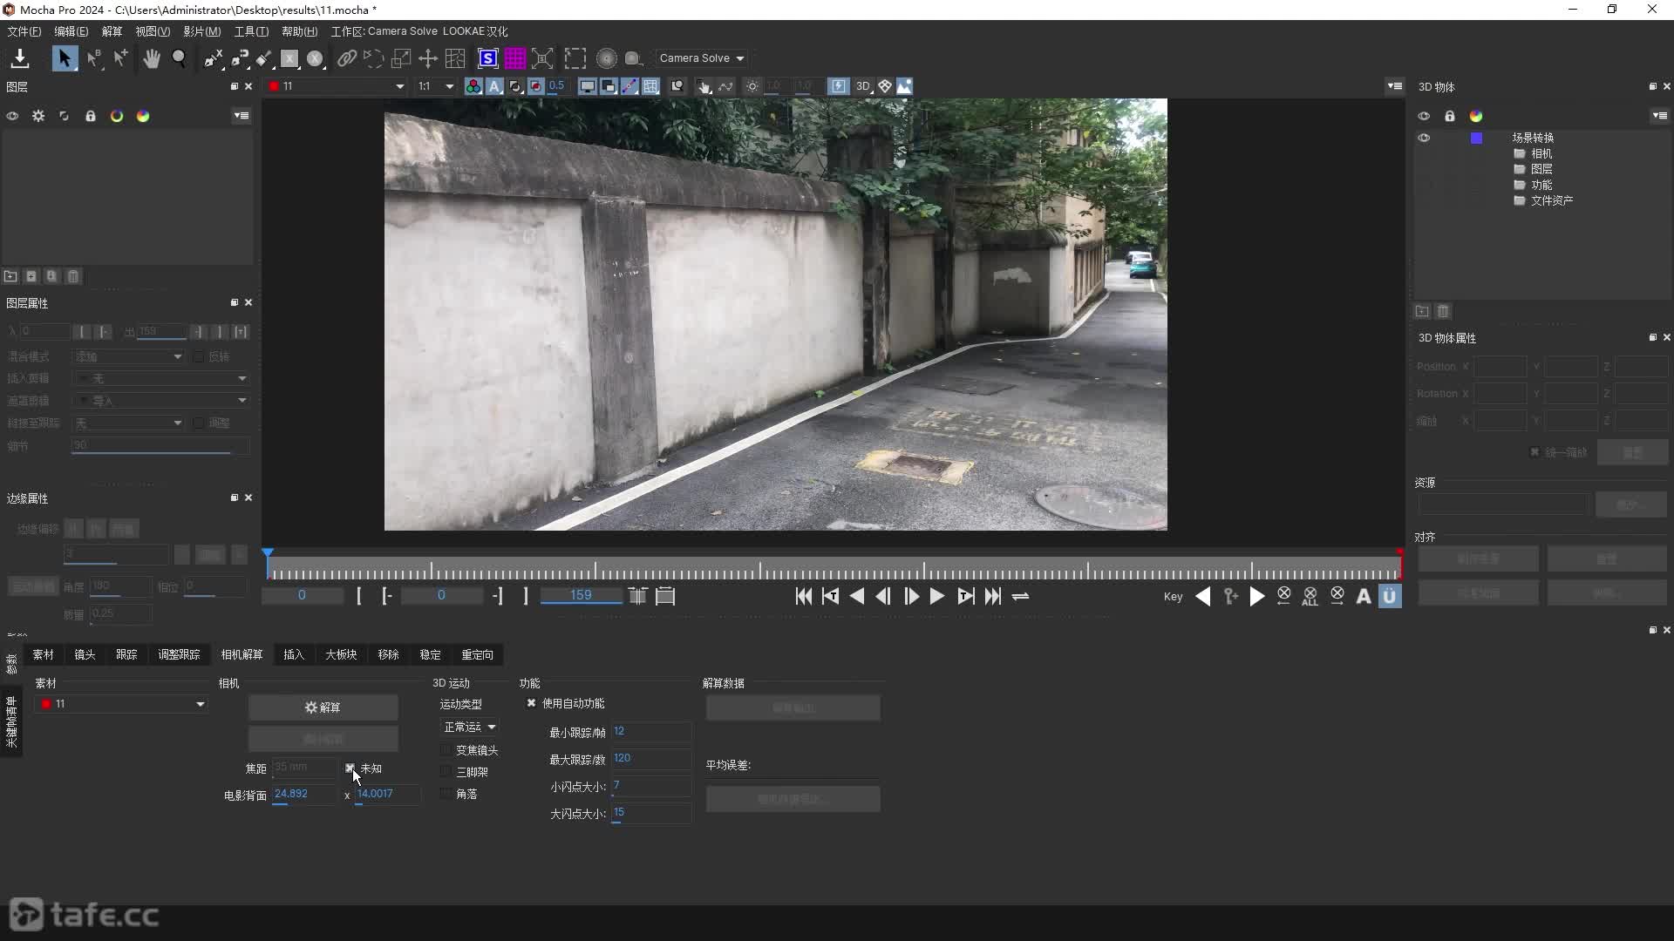Click the link layers chain icon

pyautogui.click(x=347, y=58)
